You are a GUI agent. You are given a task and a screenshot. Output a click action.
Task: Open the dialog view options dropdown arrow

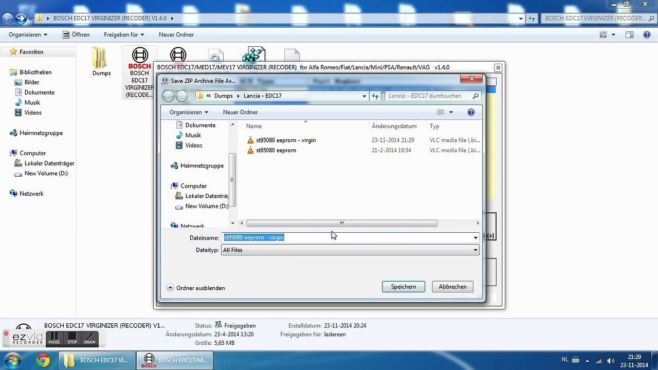(451, 113)
